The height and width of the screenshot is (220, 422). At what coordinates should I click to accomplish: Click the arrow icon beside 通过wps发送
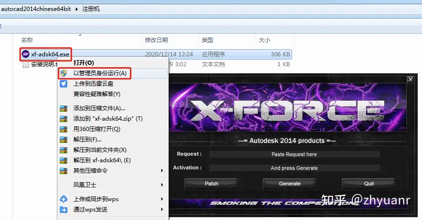(x=64, y=210)
